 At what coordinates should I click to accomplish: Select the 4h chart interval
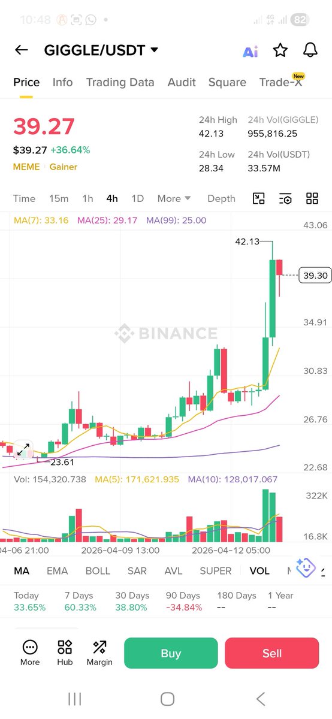pos(112,198)
